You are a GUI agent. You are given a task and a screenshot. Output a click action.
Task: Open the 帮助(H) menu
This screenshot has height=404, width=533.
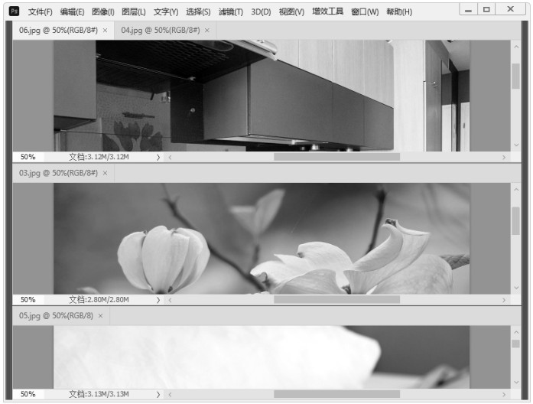tap(399, 12)
